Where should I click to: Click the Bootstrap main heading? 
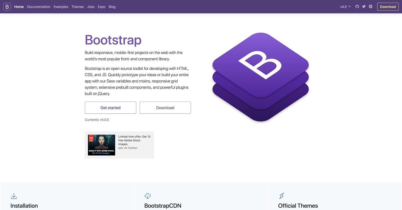point(113,40)
